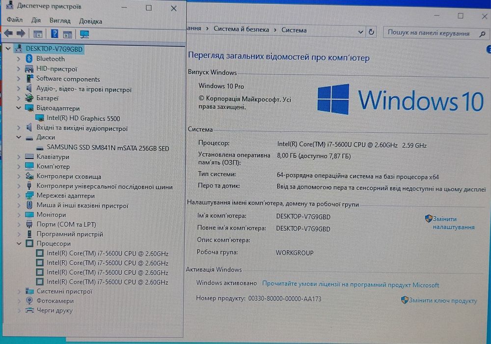The height and width of the screenshot is (344, 491).
Task: Select the Мережеві адаптери network icon
Action: (29, 196)
